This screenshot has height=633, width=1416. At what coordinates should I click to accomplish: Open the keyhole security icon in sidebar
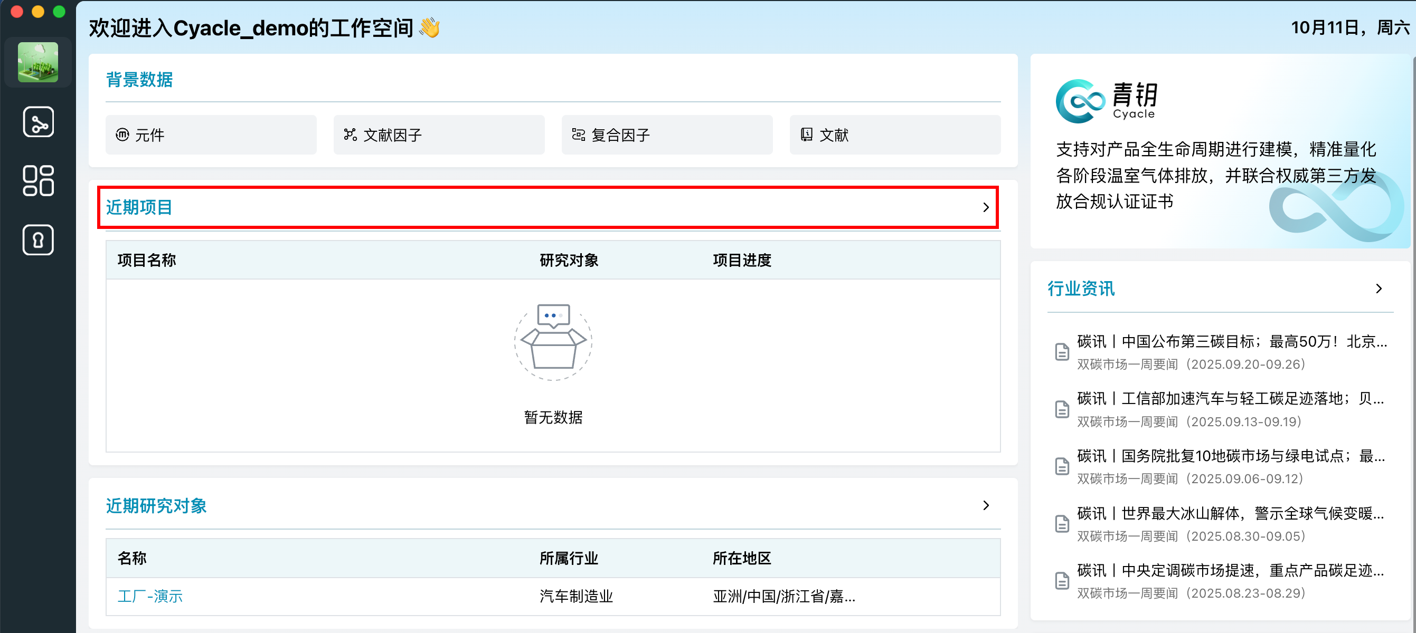(38, 240)
